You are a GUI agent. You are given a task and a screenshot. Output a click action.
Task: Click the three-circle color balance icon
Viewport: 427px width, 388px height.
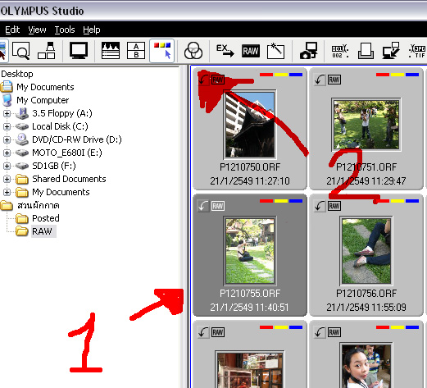click(x=193, y=51)
